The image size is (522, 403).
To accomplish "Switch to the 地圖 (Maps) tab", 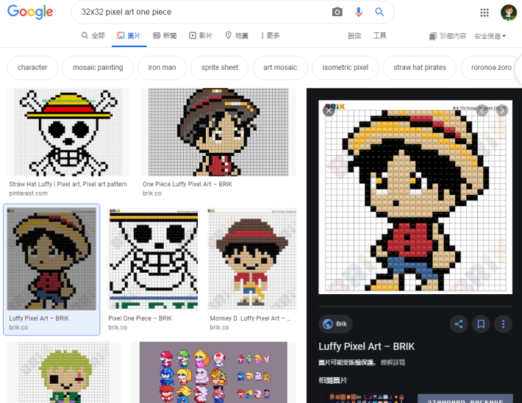I will pyautogui.click(x=236, y=35).
